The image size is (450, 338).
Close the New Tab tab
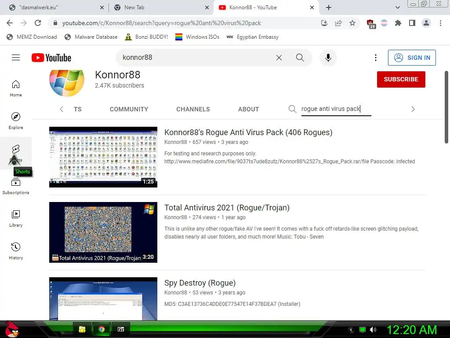click(207, 7)
